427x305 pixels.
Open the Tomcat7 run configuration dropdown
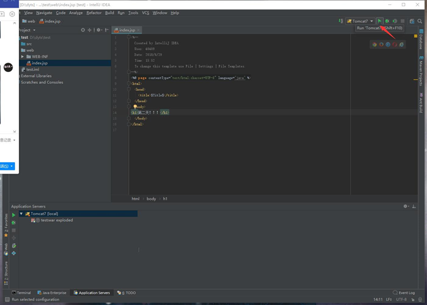[360, 21]
